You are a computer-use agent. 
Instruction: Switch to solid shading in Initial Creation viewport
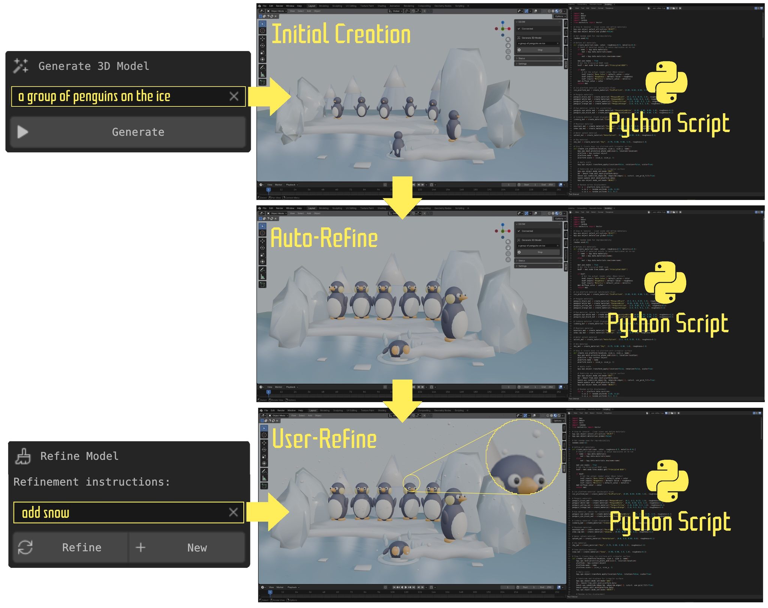pos(553,11)
